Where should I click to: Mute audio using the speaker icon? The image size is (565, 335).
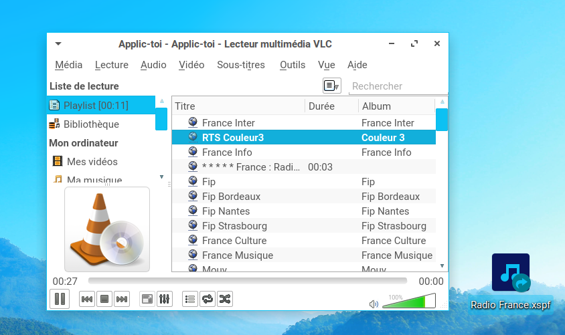pos(374,304)
